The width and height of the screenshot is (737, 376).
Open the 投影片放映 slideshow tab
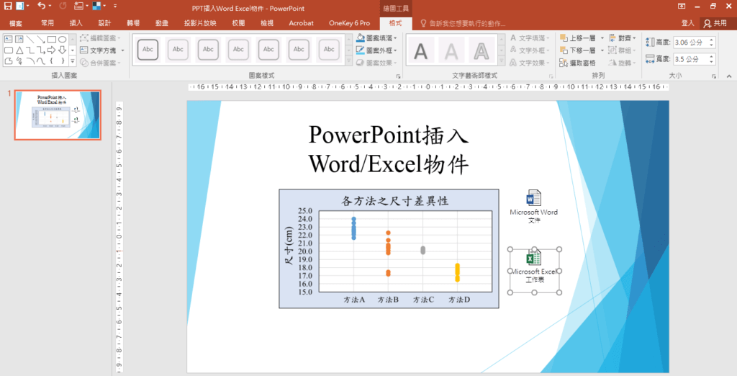point(200,23)
